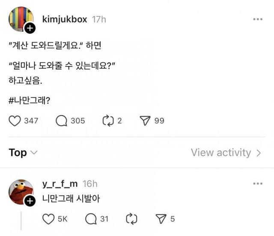Follow y_r_f_m via plus badge
This screenshot has width=274, height=236.
tap(30, 201)
